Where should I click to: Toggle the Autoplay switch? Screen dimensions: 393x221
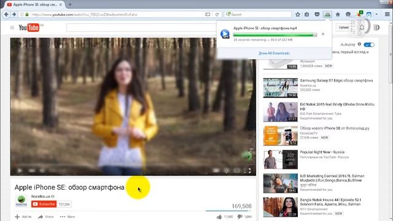click(x=369, y=45)
